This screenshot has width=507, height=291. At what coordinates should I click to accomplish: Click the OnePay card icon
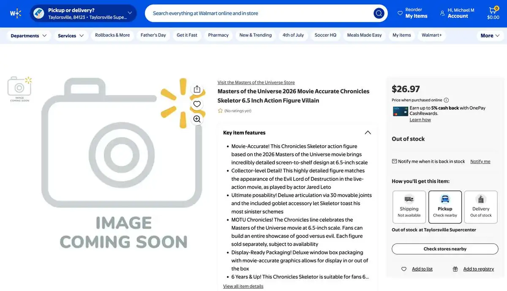click(400, 112)
